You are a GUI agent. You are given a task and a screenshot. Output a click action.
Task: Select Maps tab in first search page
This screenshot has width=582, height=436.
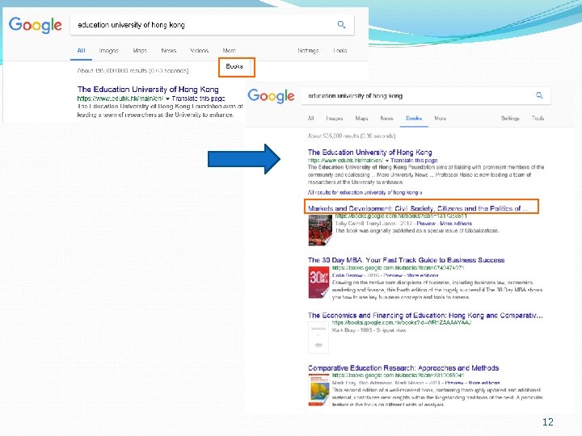(140, 50)
